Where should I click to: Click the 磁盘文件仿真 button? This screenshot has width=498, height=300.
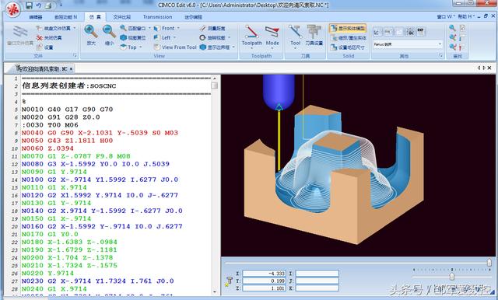click(x=54, y=28)
